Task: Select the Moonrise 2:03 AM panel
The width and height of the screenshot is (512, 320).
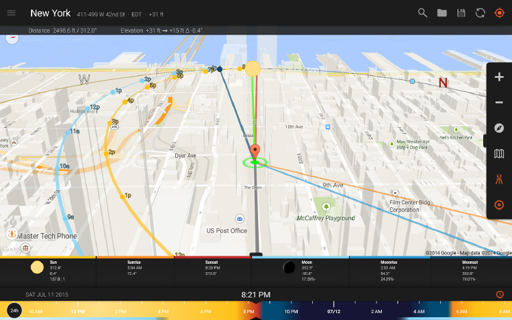Action: tap(390, 271)
